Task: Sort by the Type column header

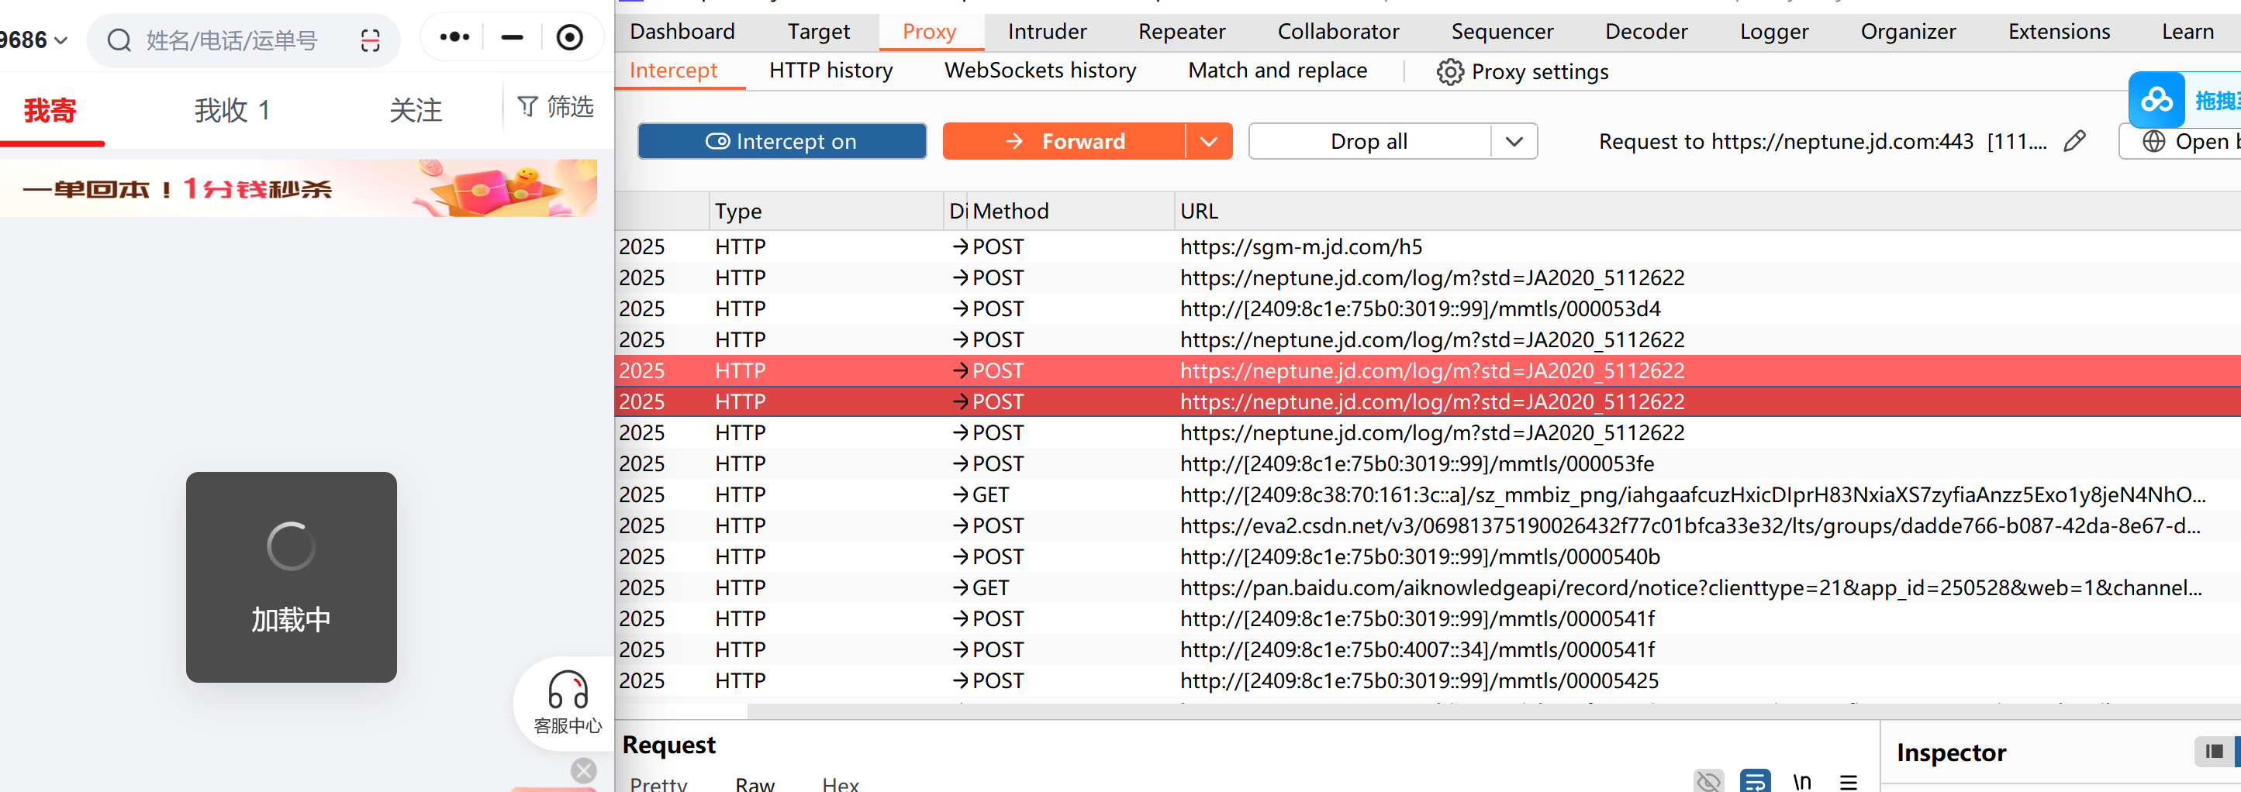Action: (738, 212)
